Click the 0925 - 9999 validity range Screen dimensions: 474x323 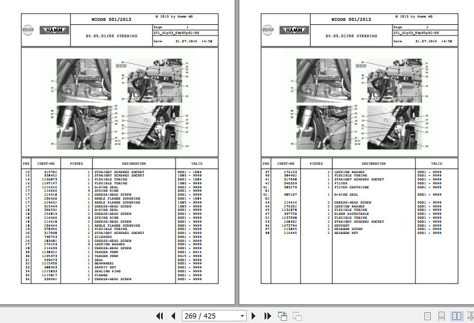189,256
